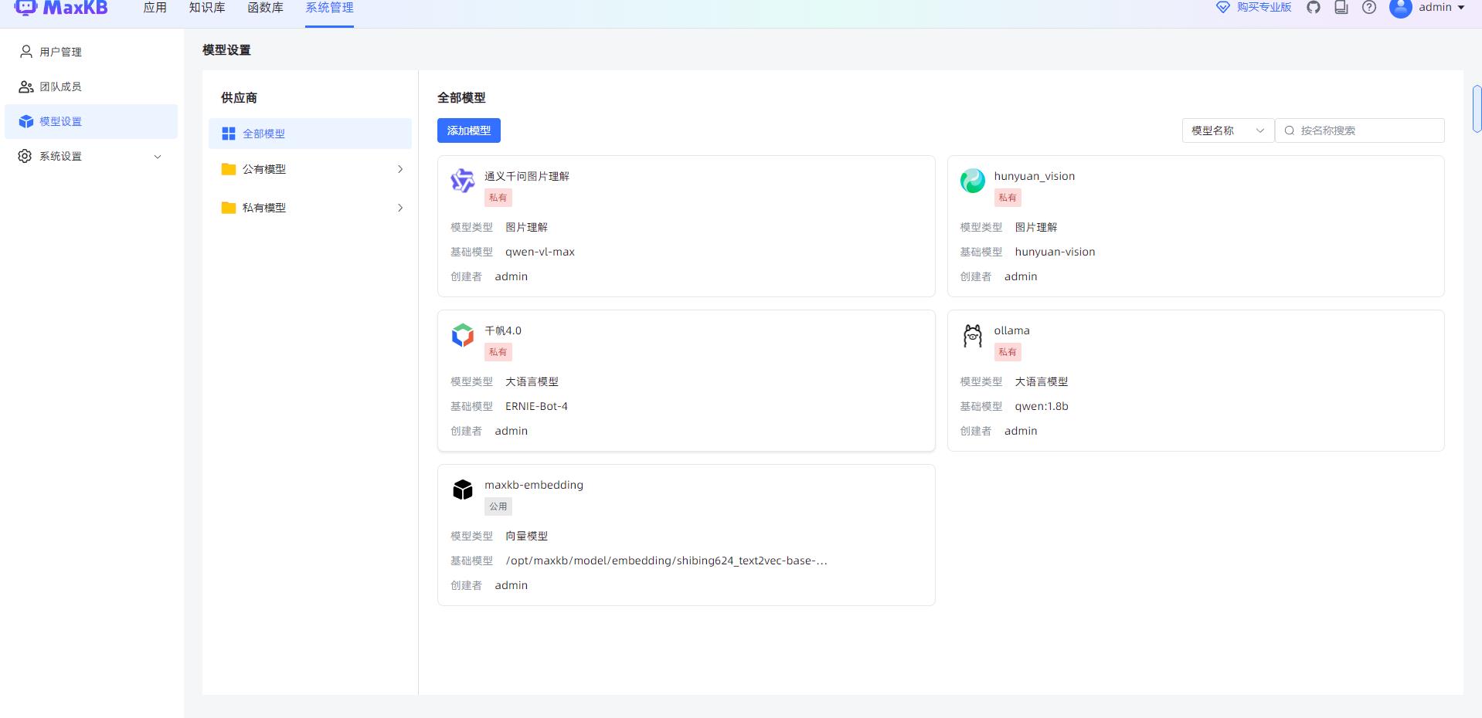Viewport: 1482px width, 718px height.
Task: Click the /opt/maxkb/model/embedding path text
Action: point(666,561)
